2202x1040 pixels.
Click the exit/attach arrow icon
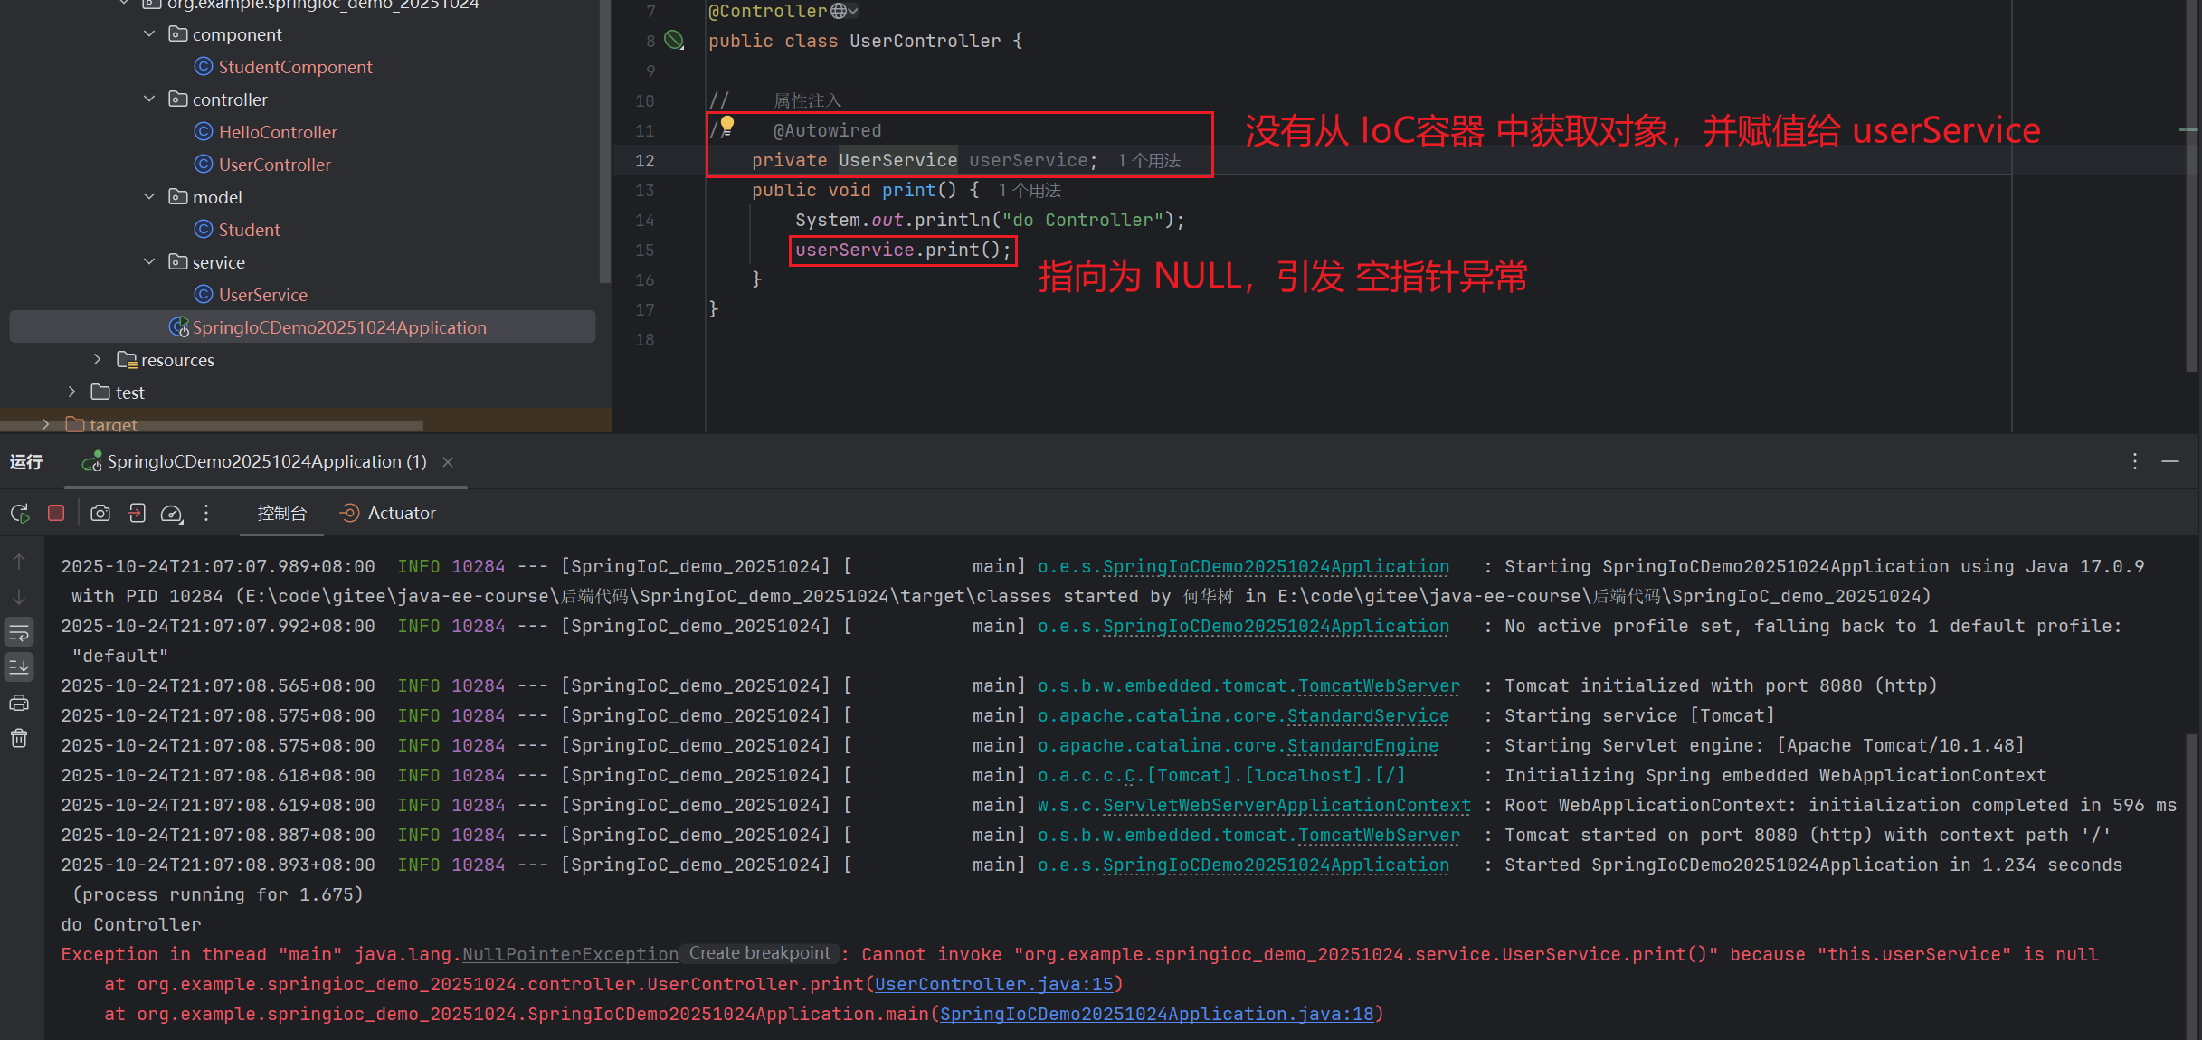point(137,513)
